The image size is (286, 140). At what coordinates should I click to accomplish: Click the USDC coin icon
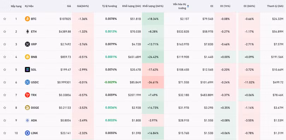click(x=27, y=82)
